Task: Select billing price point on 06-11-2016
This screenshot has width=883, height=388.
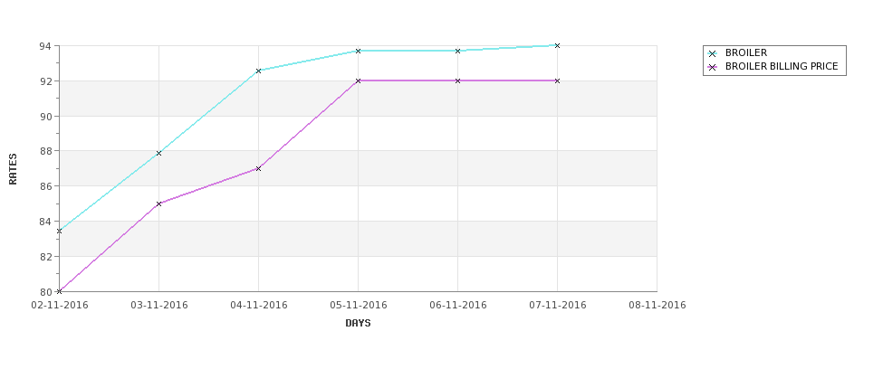Action: click(458, 81)
